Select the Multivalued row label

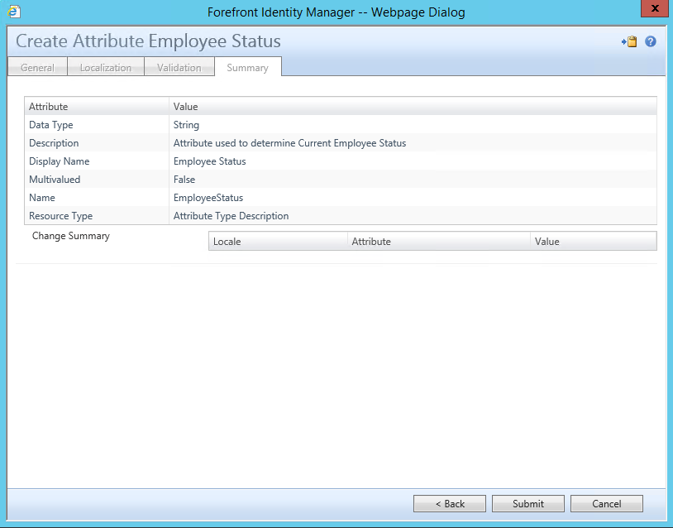pyautogui.click(x=55, y=180)
